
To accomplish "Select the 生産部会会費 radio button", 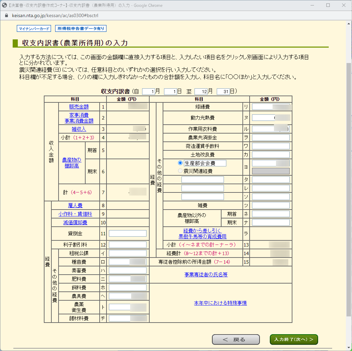I will (180, 163).
